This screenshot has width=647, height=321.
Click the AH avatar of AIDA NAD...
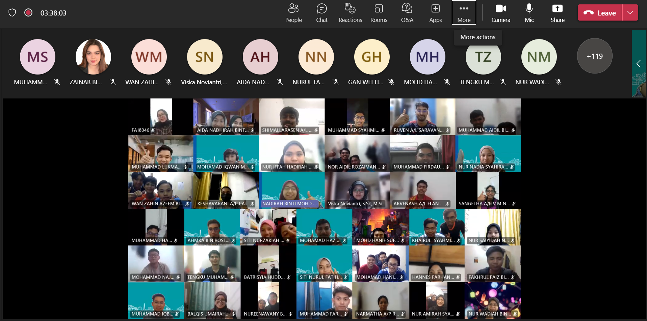tap(260, 57)
